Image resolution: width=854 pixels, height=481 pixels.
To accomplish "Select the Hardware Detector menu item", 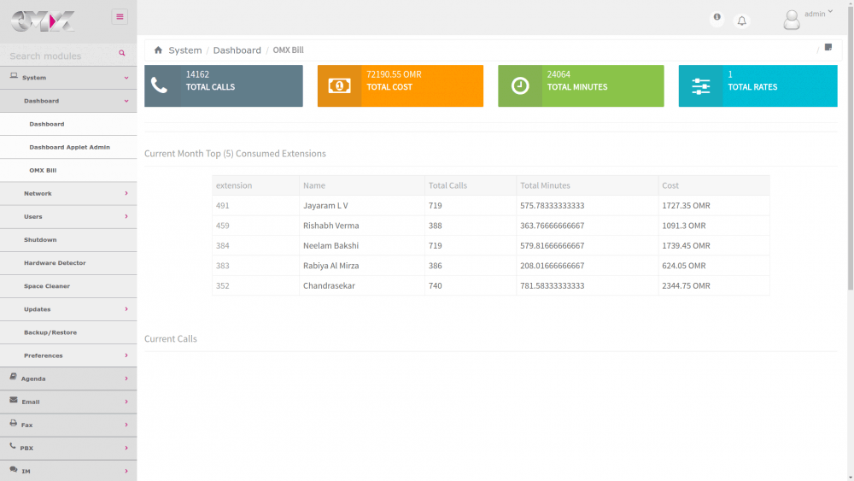I will click(x=55, y=263).
